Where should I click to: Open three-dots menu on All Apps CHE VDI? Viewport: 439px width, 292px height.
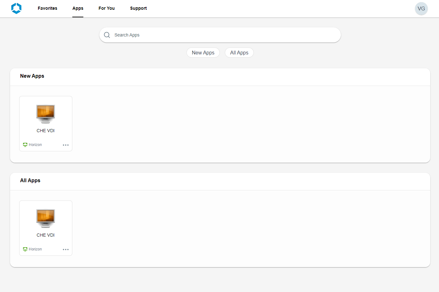click(66, 250)
